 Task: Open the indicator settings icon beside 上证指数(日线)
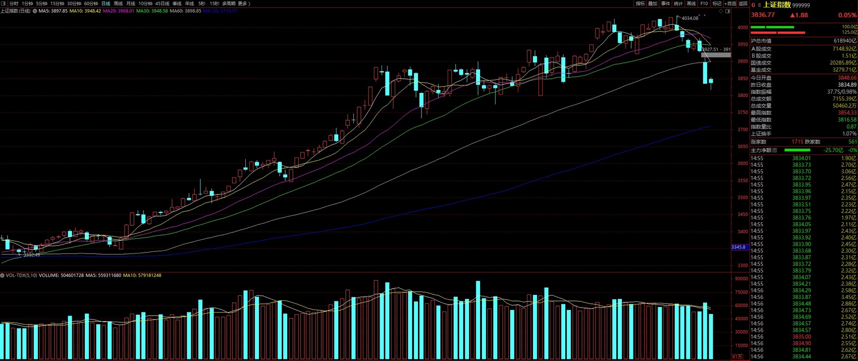coord(34,11)
